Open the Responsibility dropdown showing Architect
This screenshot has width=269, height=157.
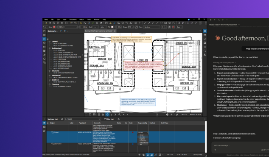pos(143,133)
